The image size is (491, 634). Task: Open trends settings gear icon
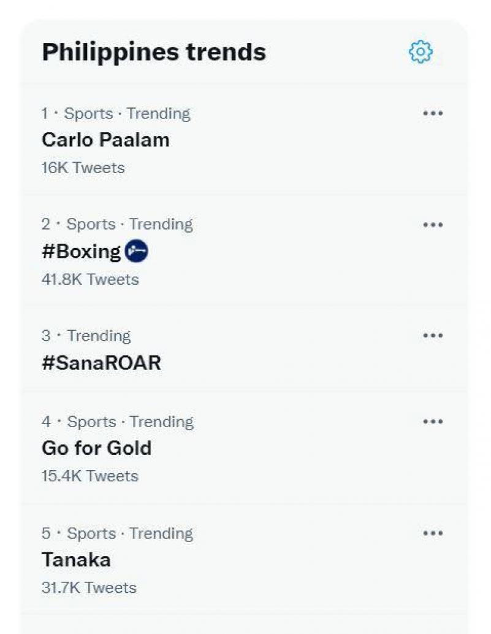click(x=421, y=52)
